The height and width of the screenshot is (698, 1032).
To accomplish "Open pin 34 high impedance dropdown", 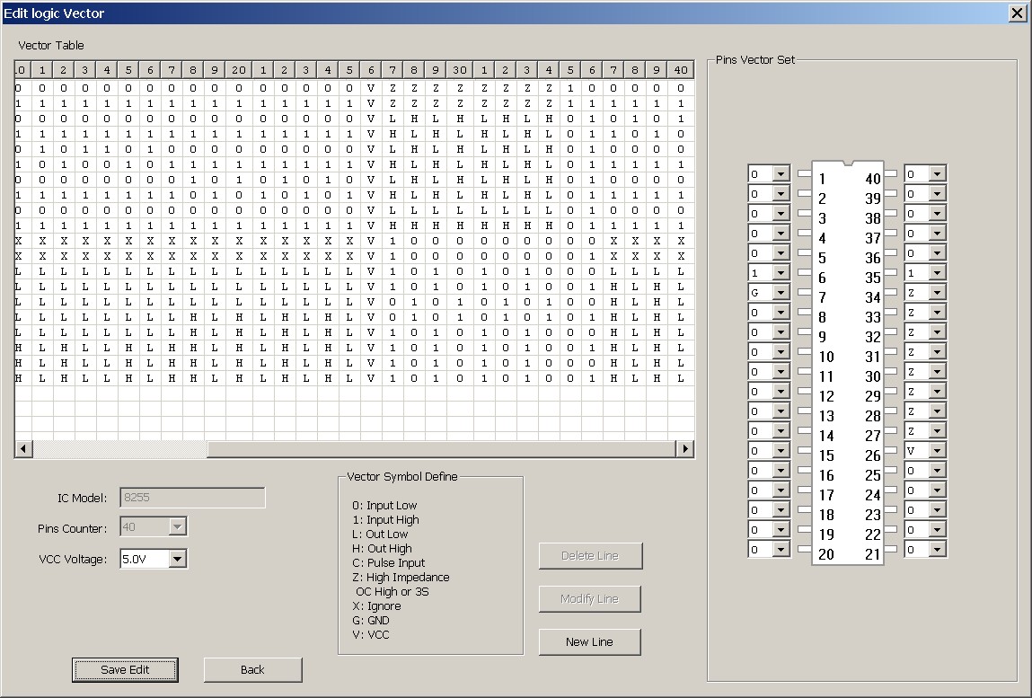I will pos(937,293).
